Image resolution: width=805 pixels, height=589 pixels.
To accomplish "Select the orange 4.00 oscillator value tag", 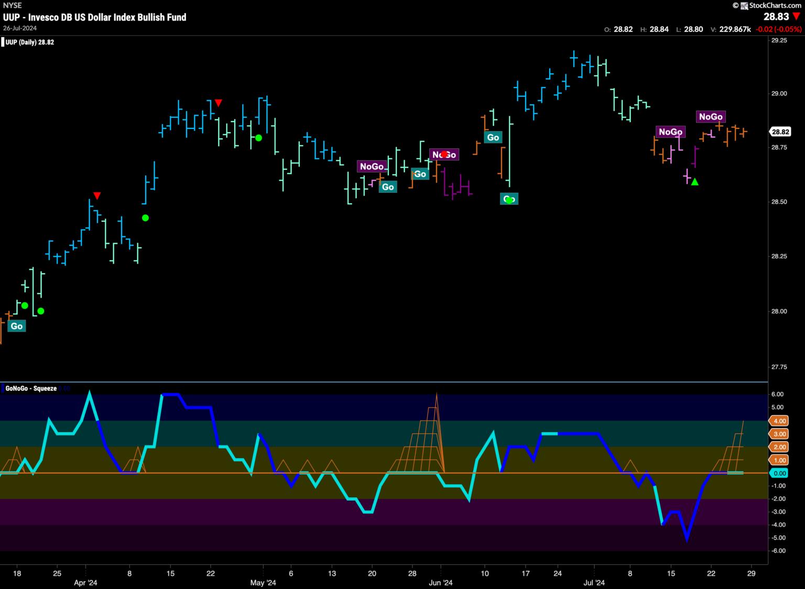I will [x=779, y=421].
